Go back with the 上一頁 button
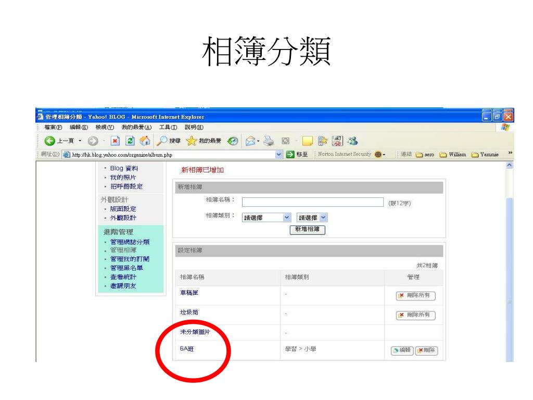 tap(59, 141)
